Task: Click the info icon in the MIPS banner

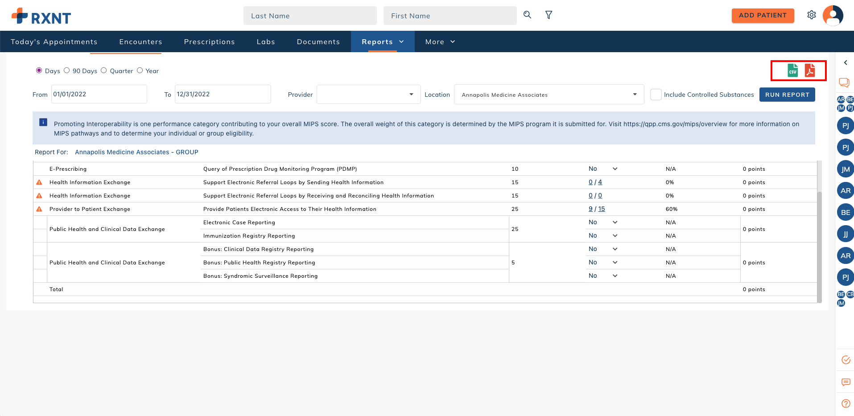Action: [x=43, y=122]
